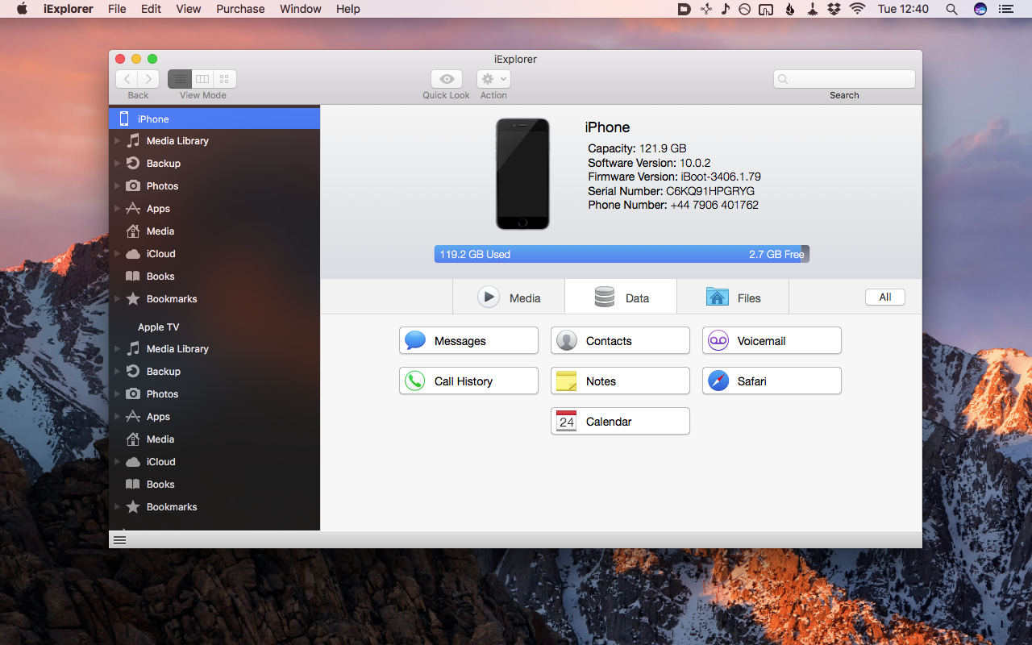Expand iPhone Photos disclosure triangle
The width and height of the screenshot is (1032, 645).
[117, 185]
